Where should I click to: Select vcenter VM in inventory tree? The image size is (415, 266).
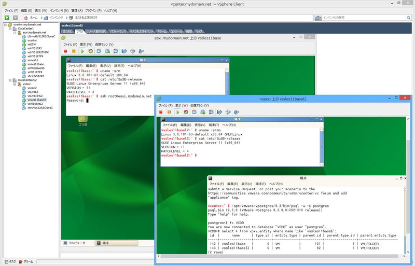32,40
